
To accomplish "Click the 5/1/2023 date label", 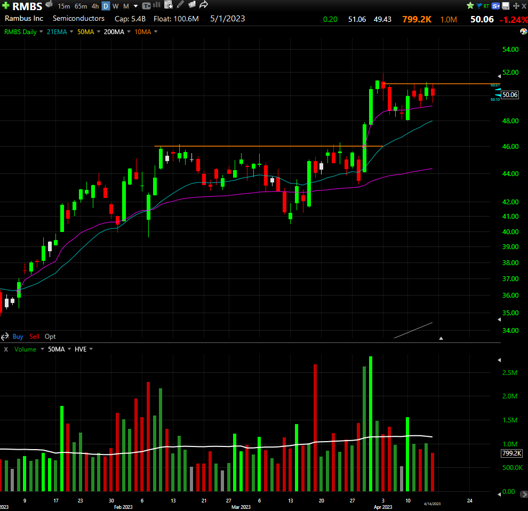I will [228, 19].
